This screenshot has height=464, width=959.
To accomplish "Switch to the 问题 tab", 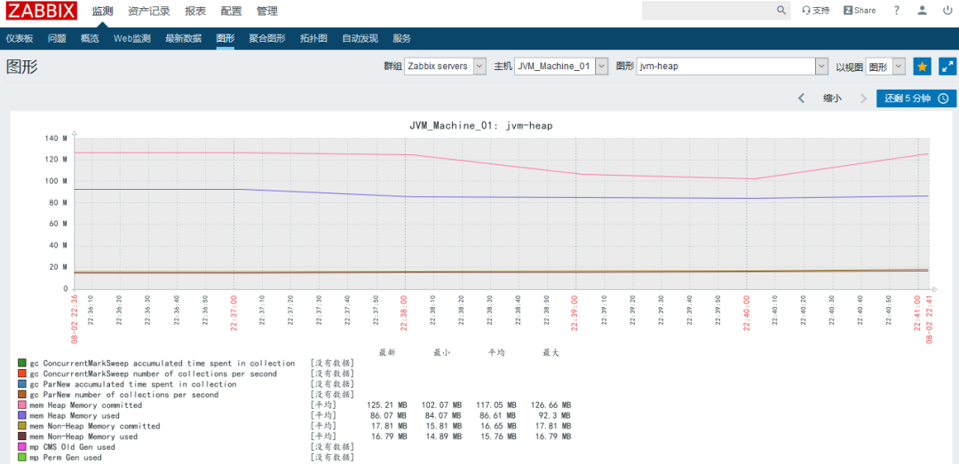I will (57, 38).
